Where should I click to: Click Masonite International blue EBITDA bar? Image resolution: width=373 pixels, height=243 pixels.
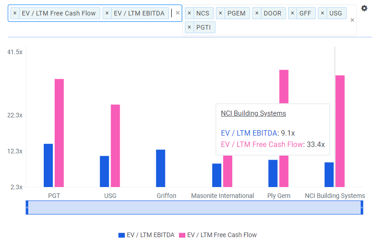pos(217,175)
